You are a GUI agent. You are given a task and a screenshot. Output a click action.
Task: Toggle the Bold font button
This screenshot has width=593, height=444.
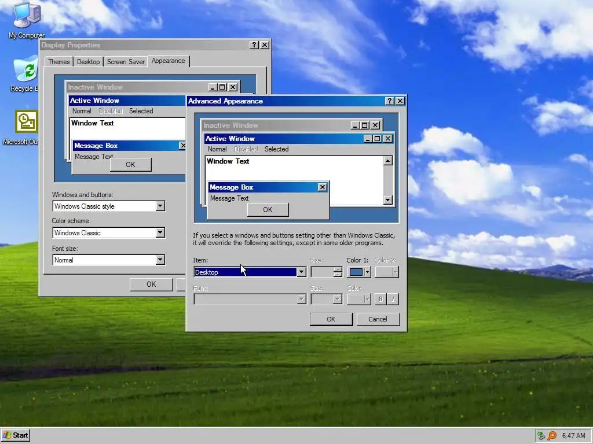[x=380, y=299]
